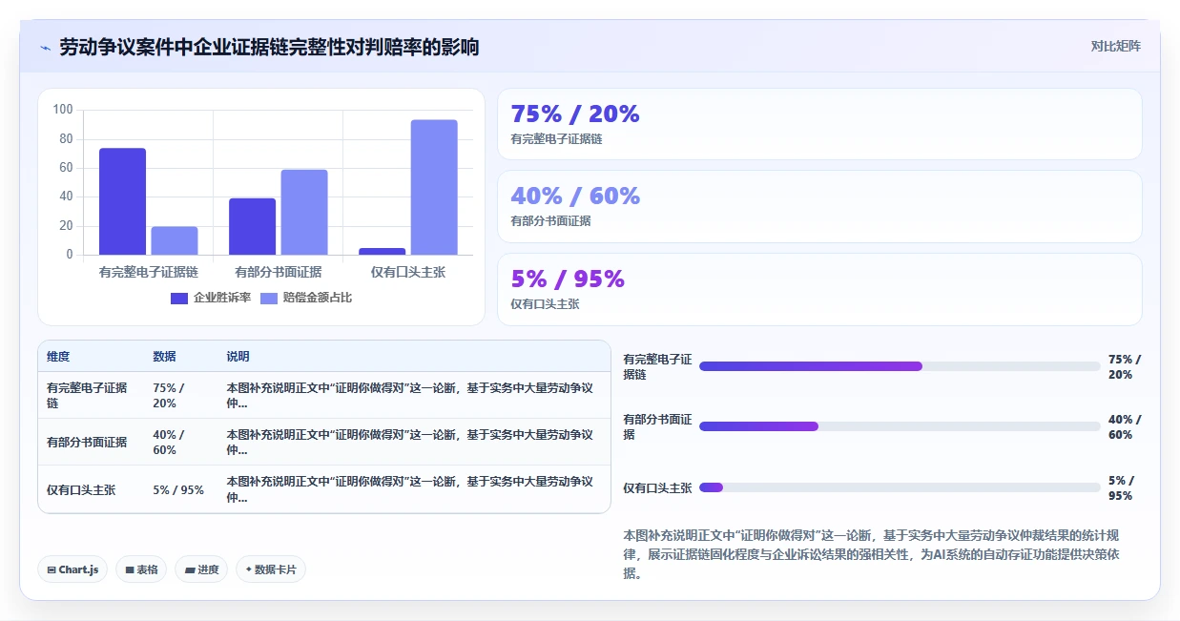Click the 75% / 20% data card
Viewport: 1180px width, 621px height.
819,124
